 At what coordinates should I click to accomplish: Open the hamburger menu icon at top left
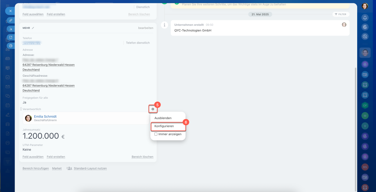[x=8, y=6]
